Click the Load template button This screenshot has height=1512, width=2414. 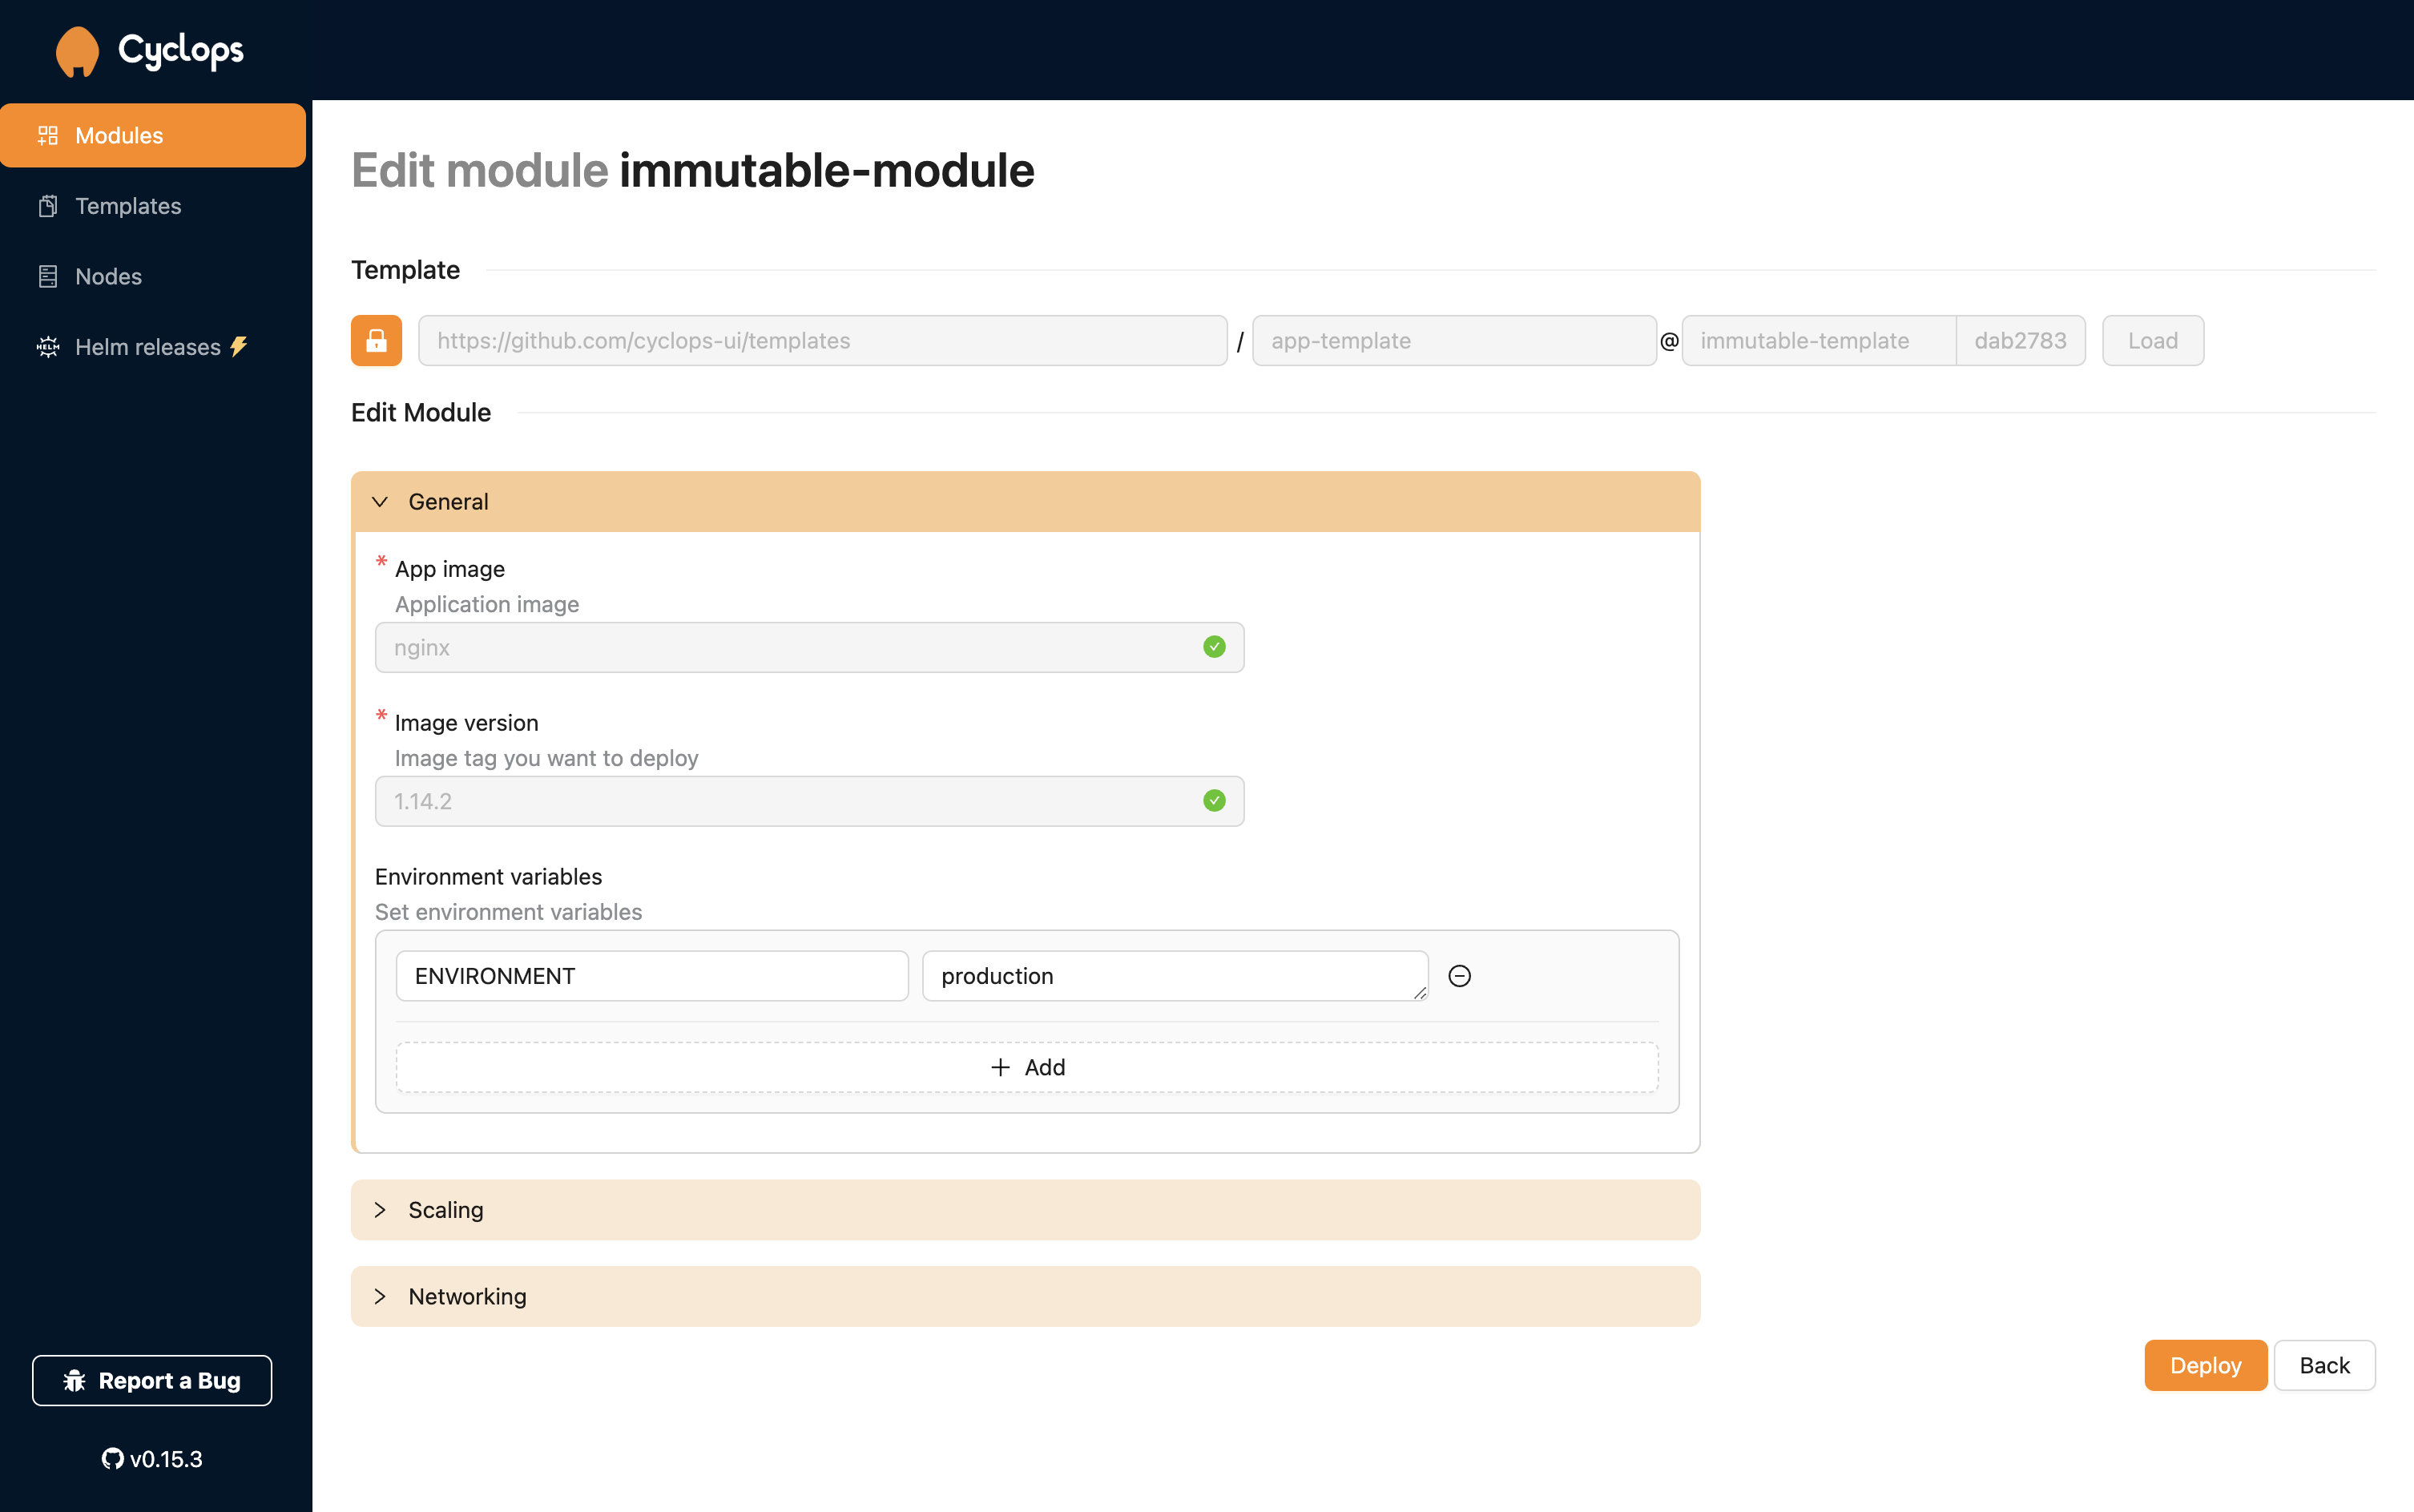pos(2153,340)
